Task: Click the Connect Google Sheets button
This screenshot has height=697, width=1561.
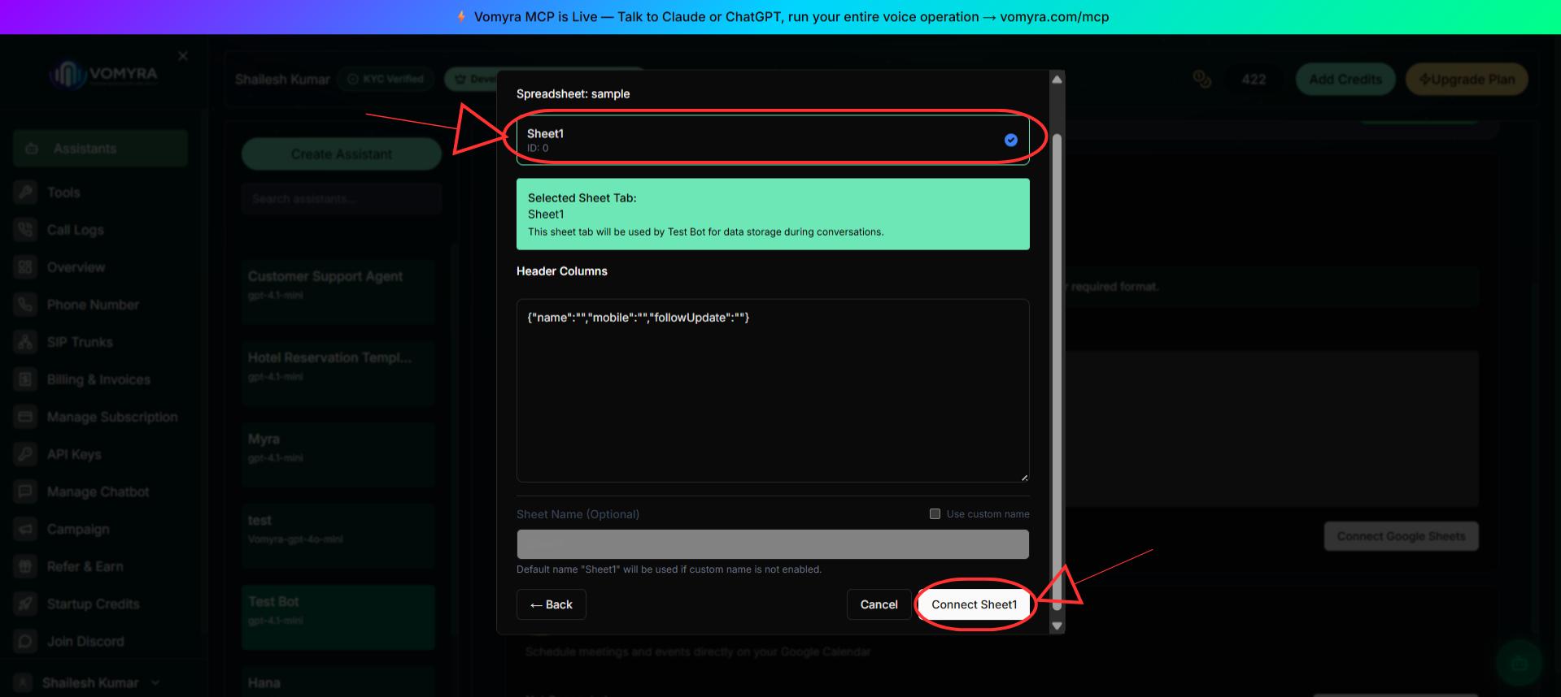Action: pos(1402,536)
